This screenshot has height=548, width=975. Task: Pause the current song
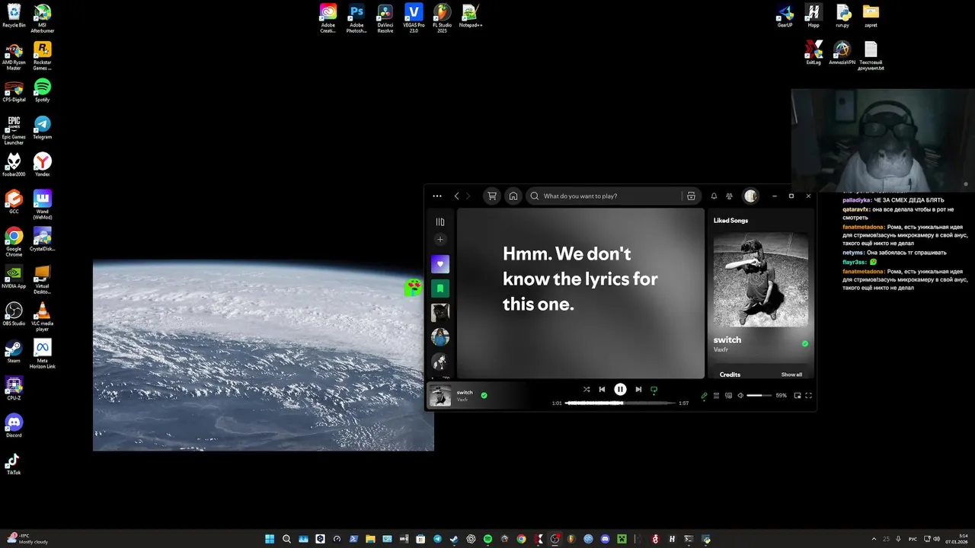(620, 389)
